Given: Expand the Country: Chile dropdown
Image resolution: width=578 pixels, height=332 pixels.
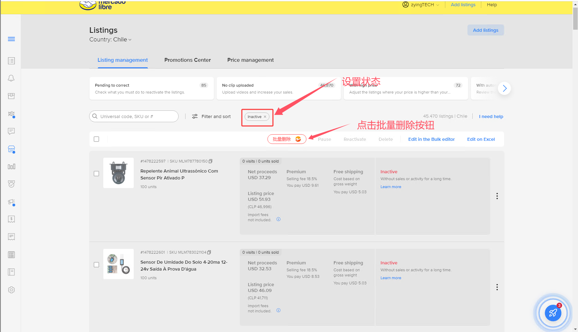Looking at the screenshot, I should point(111,40).
